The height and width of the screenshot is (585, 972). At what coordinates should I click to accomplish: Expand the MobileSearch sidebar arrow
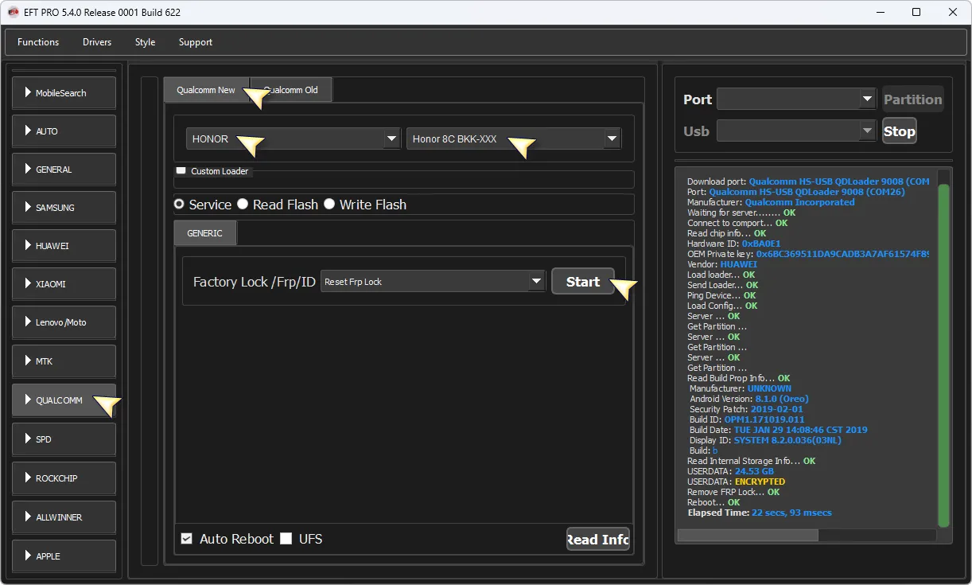point(28,93)
